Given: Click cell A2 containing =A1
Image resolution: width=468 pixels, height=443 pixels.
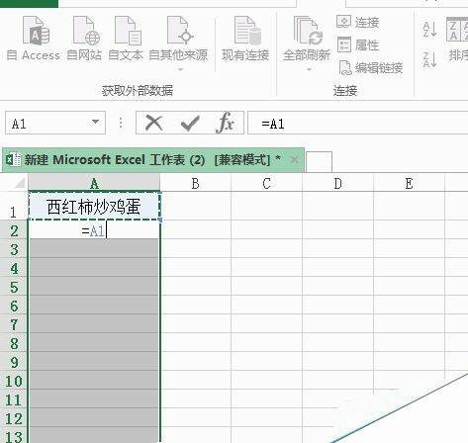Looking at the screenshot, I should click(94, 230).
